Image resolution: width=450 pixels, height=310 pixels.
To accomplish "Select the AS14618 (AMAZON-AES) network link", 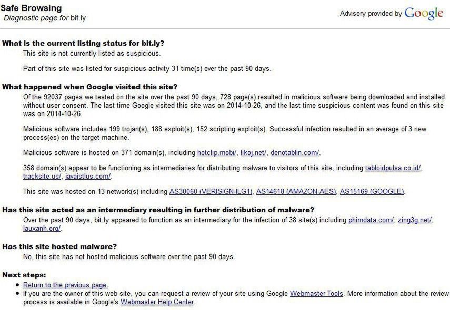I will (296, 191).
